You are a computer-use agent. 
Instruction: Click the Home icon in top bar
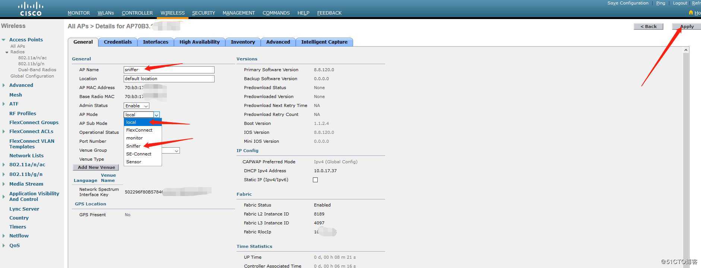point(691,13)
